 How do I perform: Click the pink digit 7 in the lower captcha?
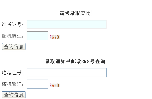click(x=50, y=85)
